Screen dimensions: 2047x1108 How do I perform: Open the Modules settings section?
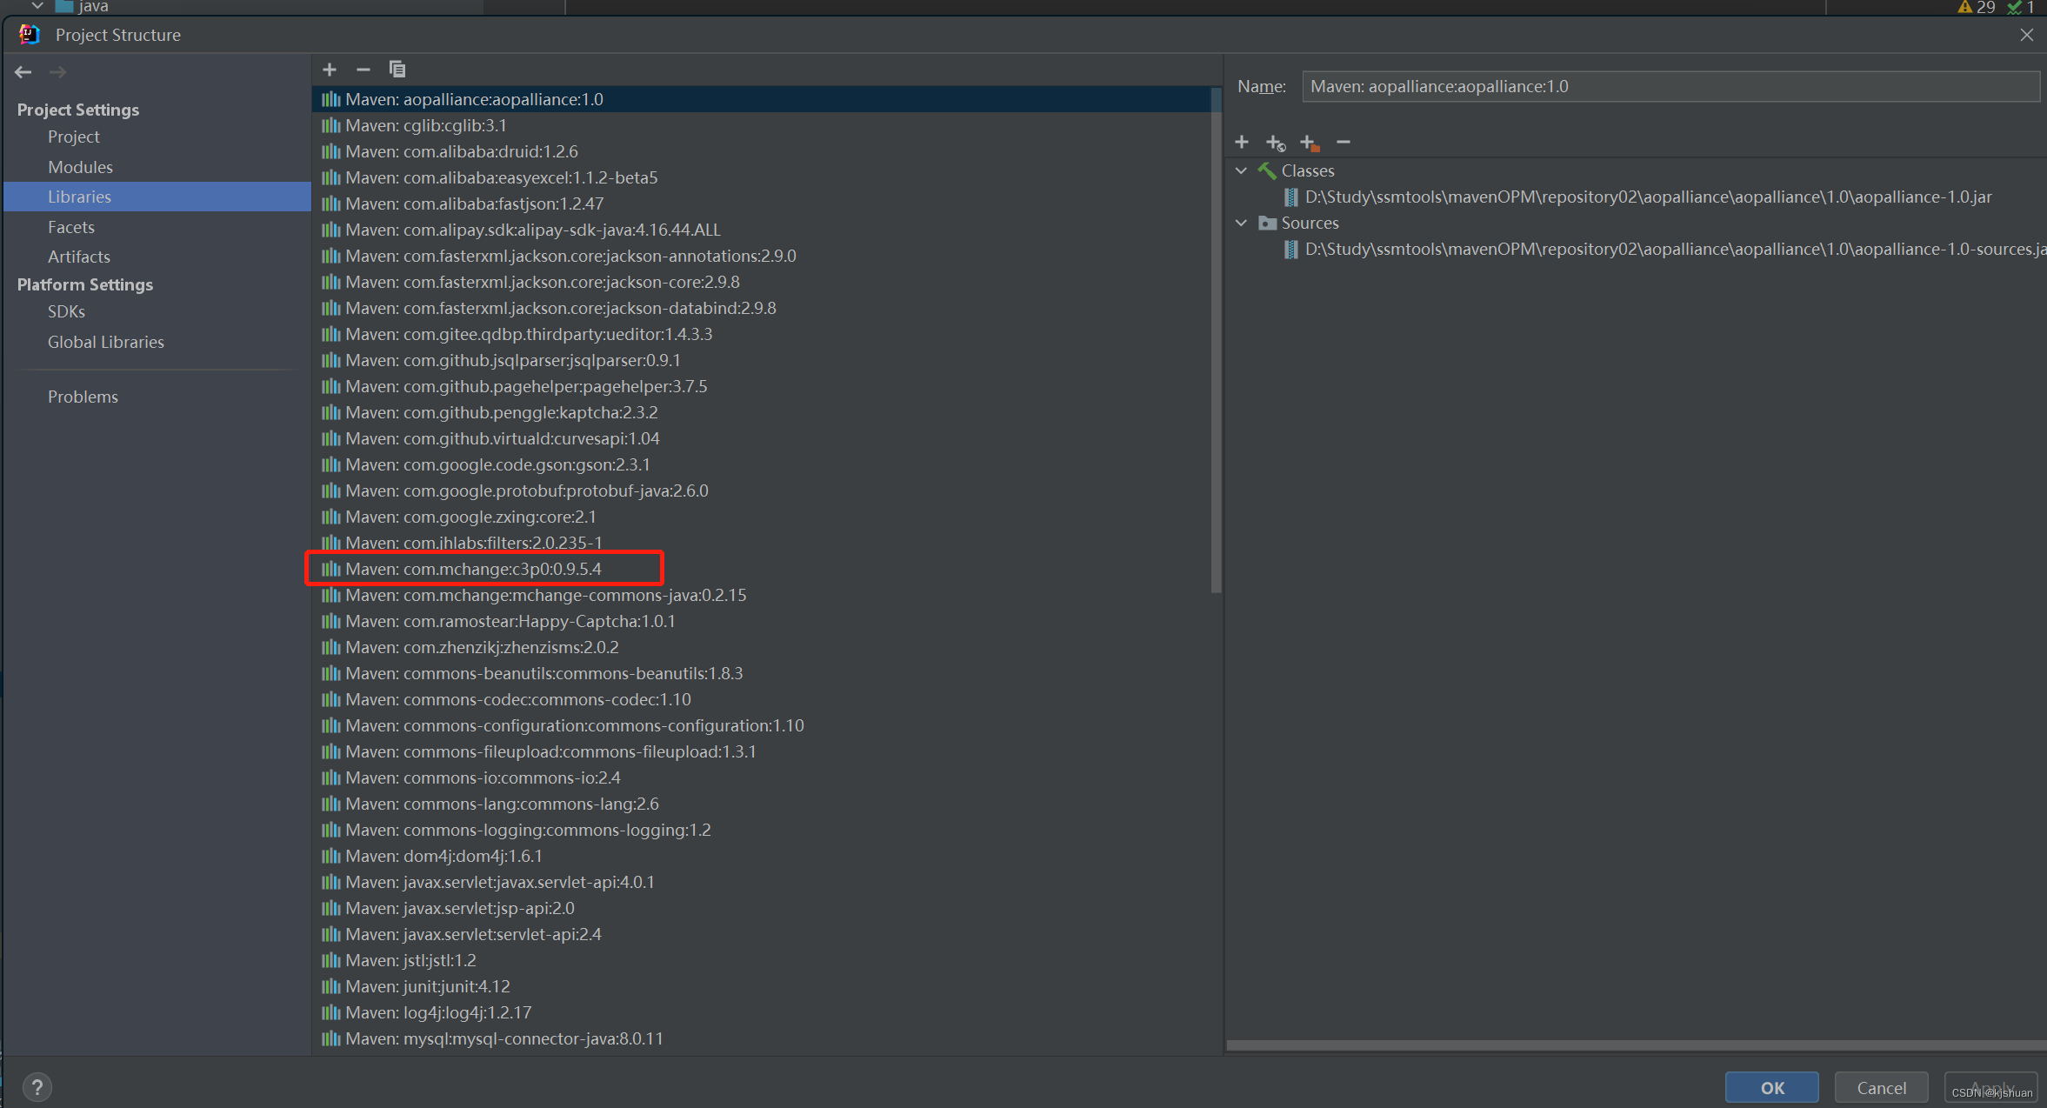[x=80, y=167]
